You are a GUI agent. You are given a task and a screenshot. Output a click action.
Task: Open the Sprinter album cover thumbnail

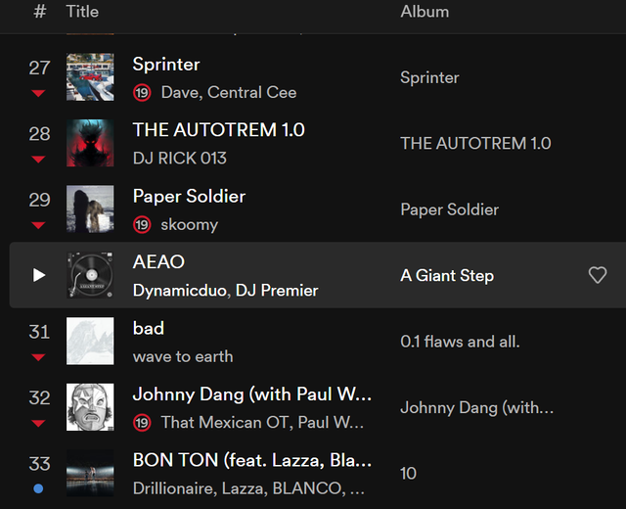pos(90,77)
